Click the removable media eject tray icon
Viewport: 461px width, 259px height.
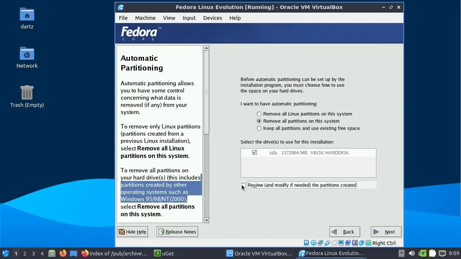point(402,253)
